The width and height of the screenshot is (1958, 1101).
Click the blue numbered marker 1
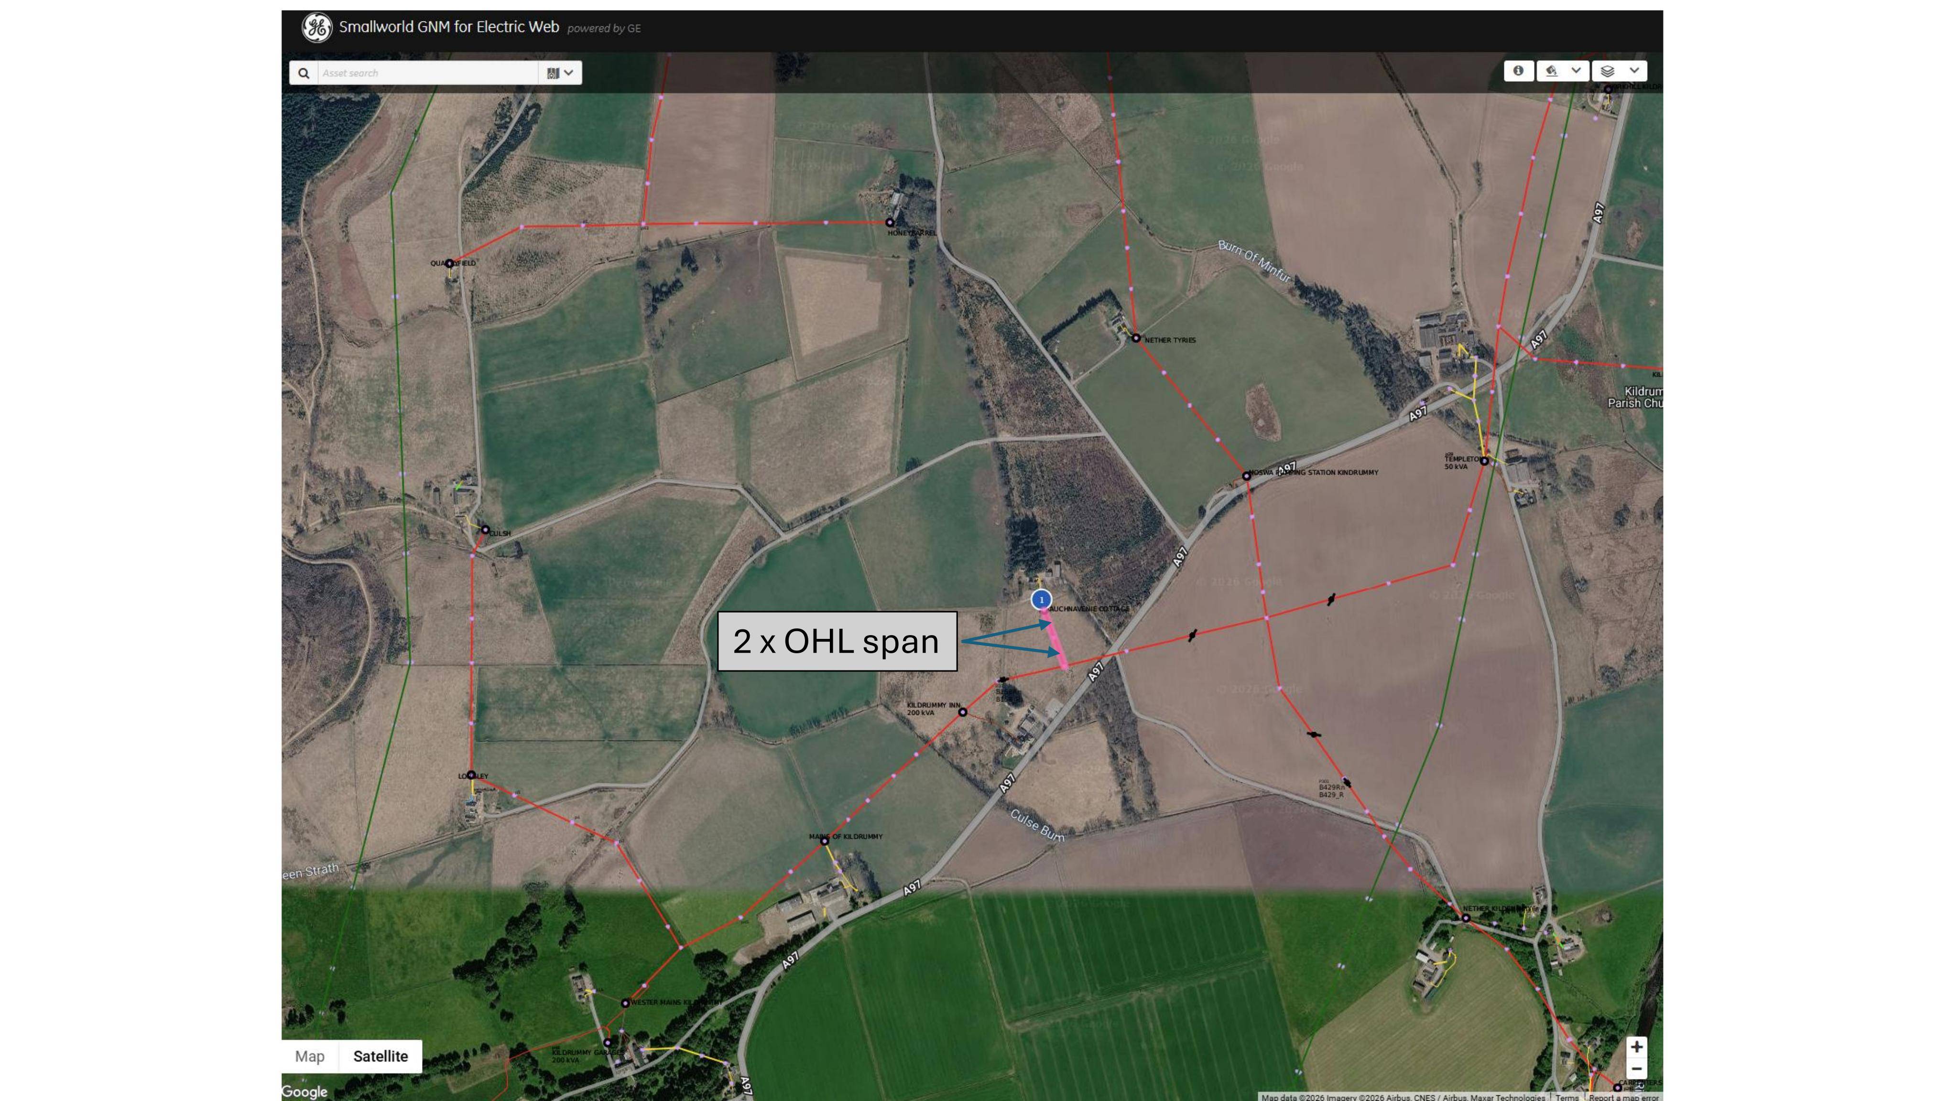tap(1041, 600)
